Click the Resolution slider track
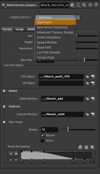The height and width of the screenshot is (174, 100). coord(87,48)
